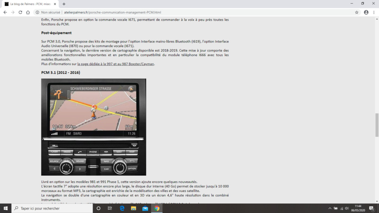Click the scrollbar up arrow
Image resolution: width=379 pixels, height=213 pixels.
click(x=377, y=19)
